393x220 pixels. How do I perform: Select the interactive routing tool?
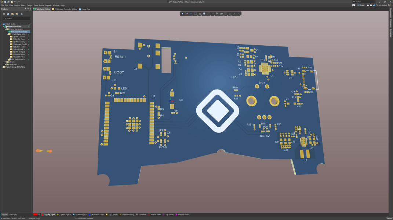[x=208, y=14]
